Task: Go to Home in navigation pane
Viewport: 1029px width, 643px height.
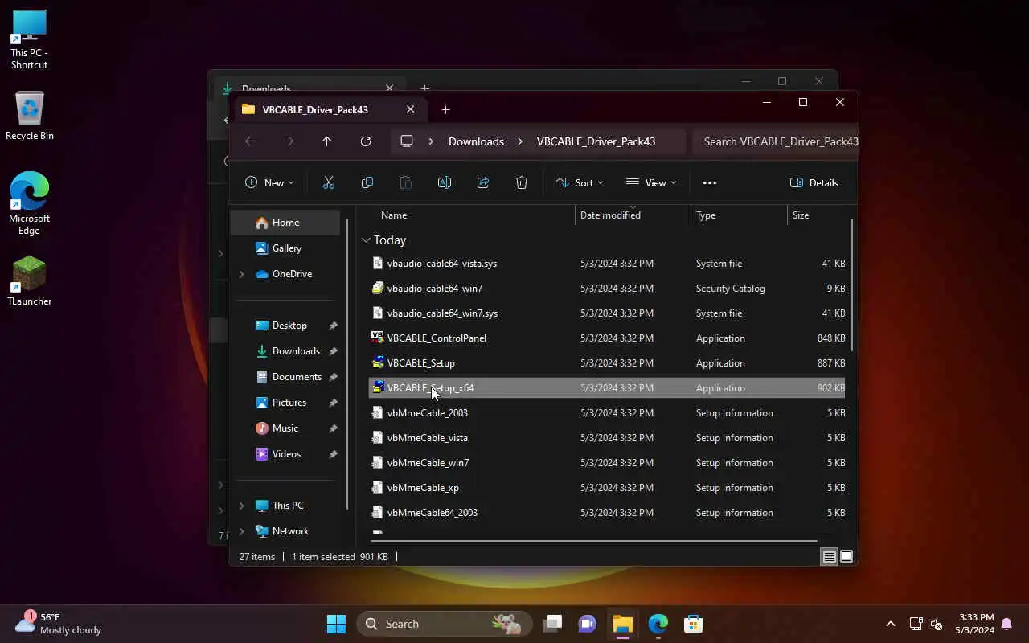Action: 285,223
